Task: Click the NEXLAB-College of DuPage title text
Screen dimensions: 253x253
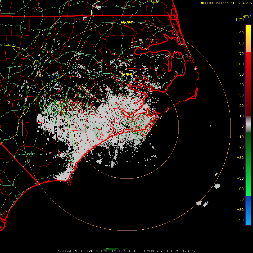Action: tap(225, 3)
